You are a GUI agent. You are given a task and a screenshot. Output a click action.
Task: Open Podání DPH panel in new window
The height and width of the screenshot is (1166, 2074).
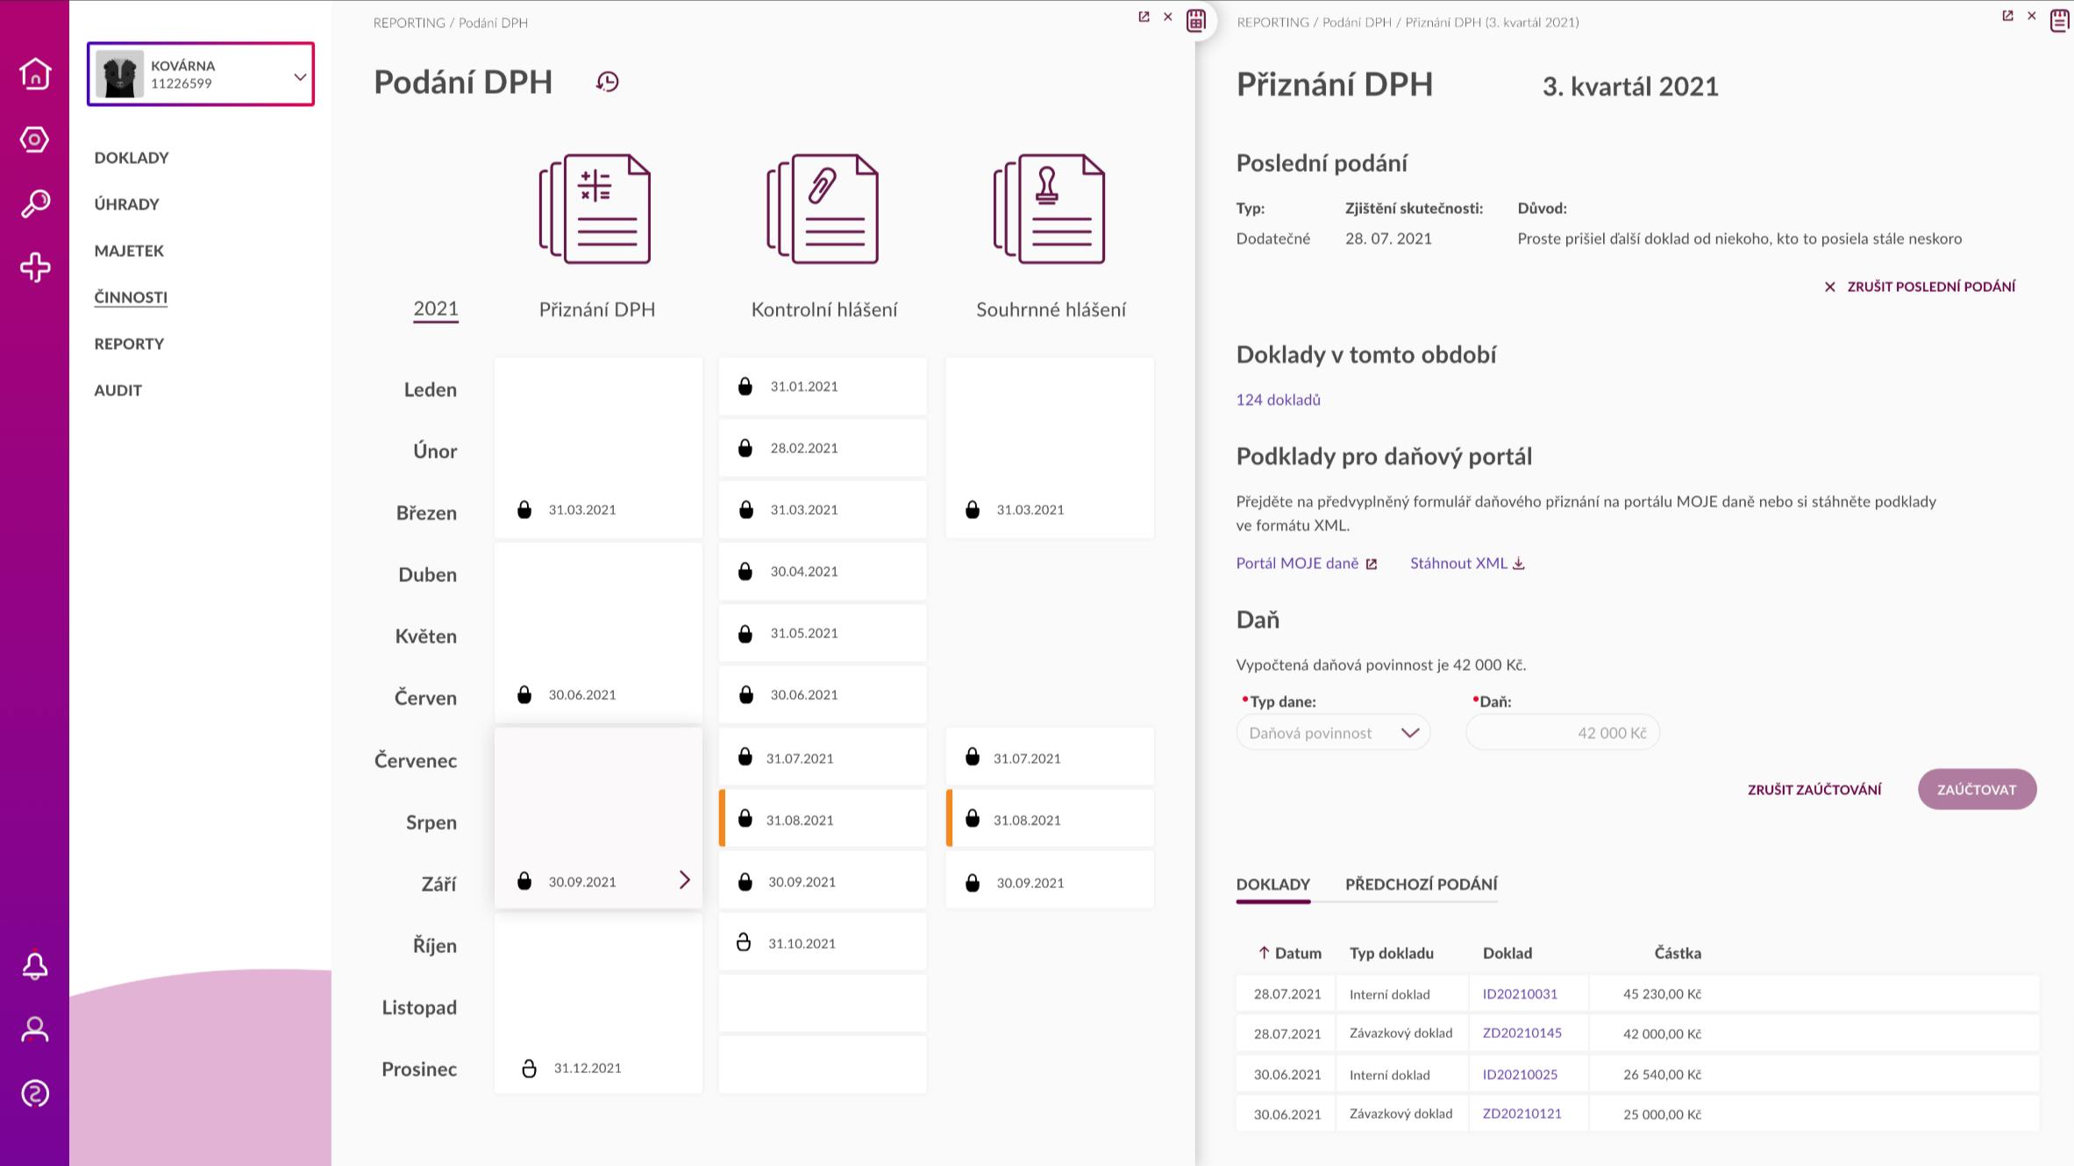[1144, 17]
